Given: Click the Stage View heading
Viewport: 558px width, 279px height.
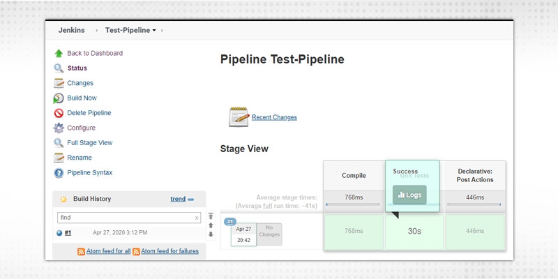Looking at the screenshot, I should (x=244, y=149).
